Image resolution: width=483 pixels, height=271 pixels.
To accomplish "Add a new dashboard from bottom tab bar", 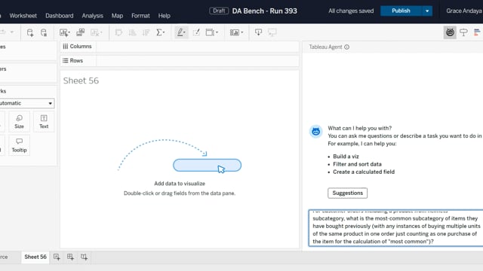I will point(70,257).
